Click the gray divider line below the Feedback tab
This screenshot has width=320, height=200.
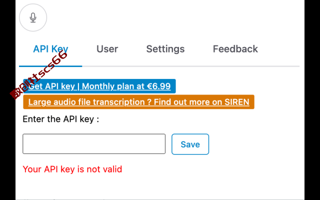click(235, 66)
